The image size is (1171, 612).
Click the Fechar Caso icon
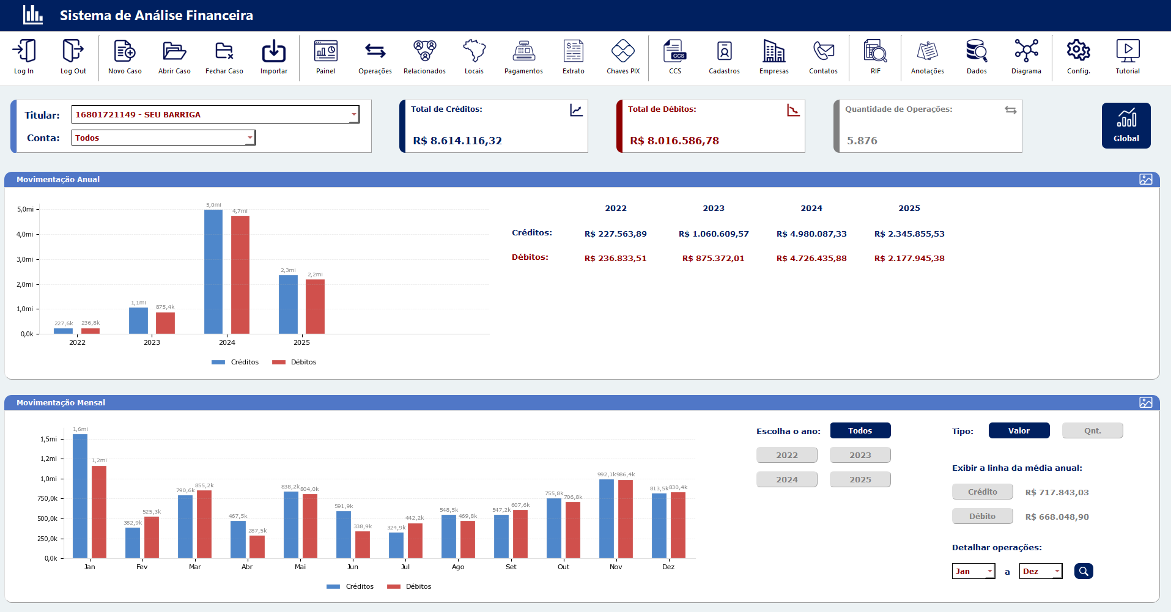click(224, 51)
